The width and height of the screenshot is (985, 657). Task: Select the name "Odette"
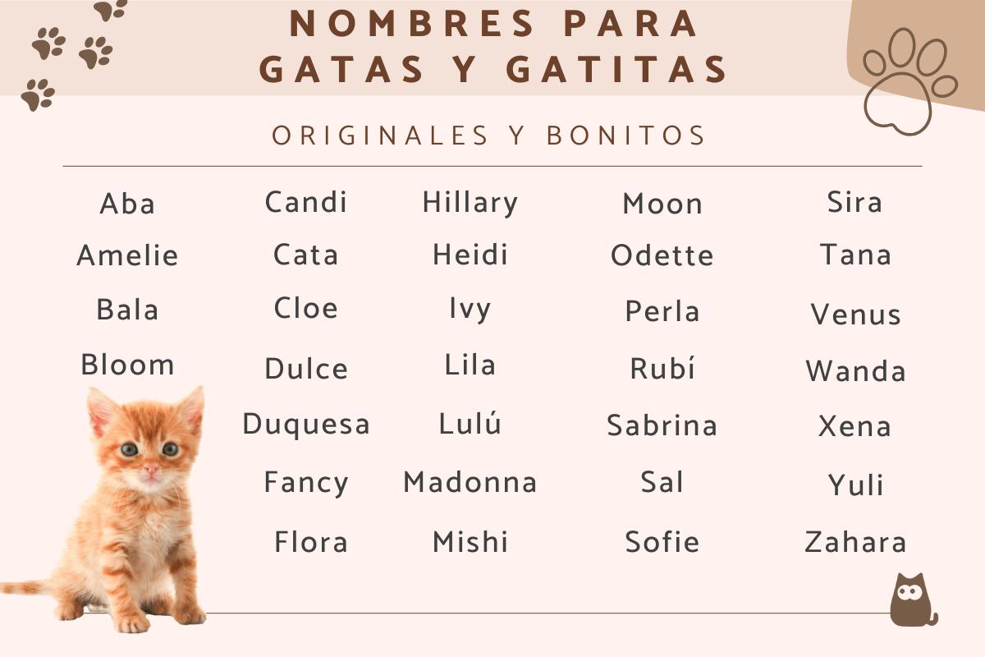coord(662,255)
